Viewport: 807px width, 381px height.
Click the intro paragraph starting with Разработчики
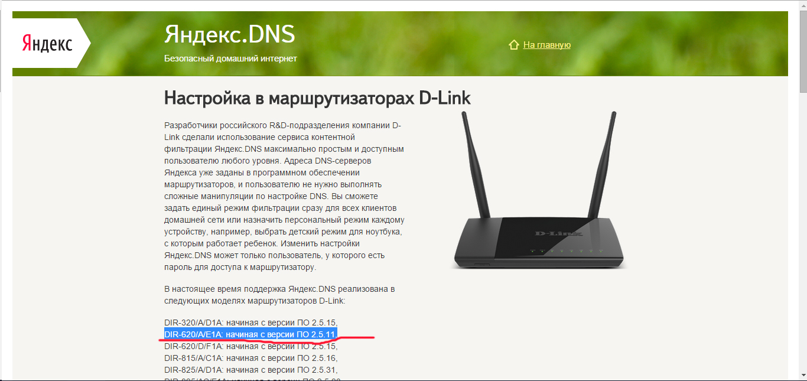pos(284,196)
